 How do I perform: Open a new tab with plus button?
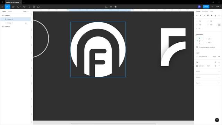pyautogui.click(x=24, y=2)
